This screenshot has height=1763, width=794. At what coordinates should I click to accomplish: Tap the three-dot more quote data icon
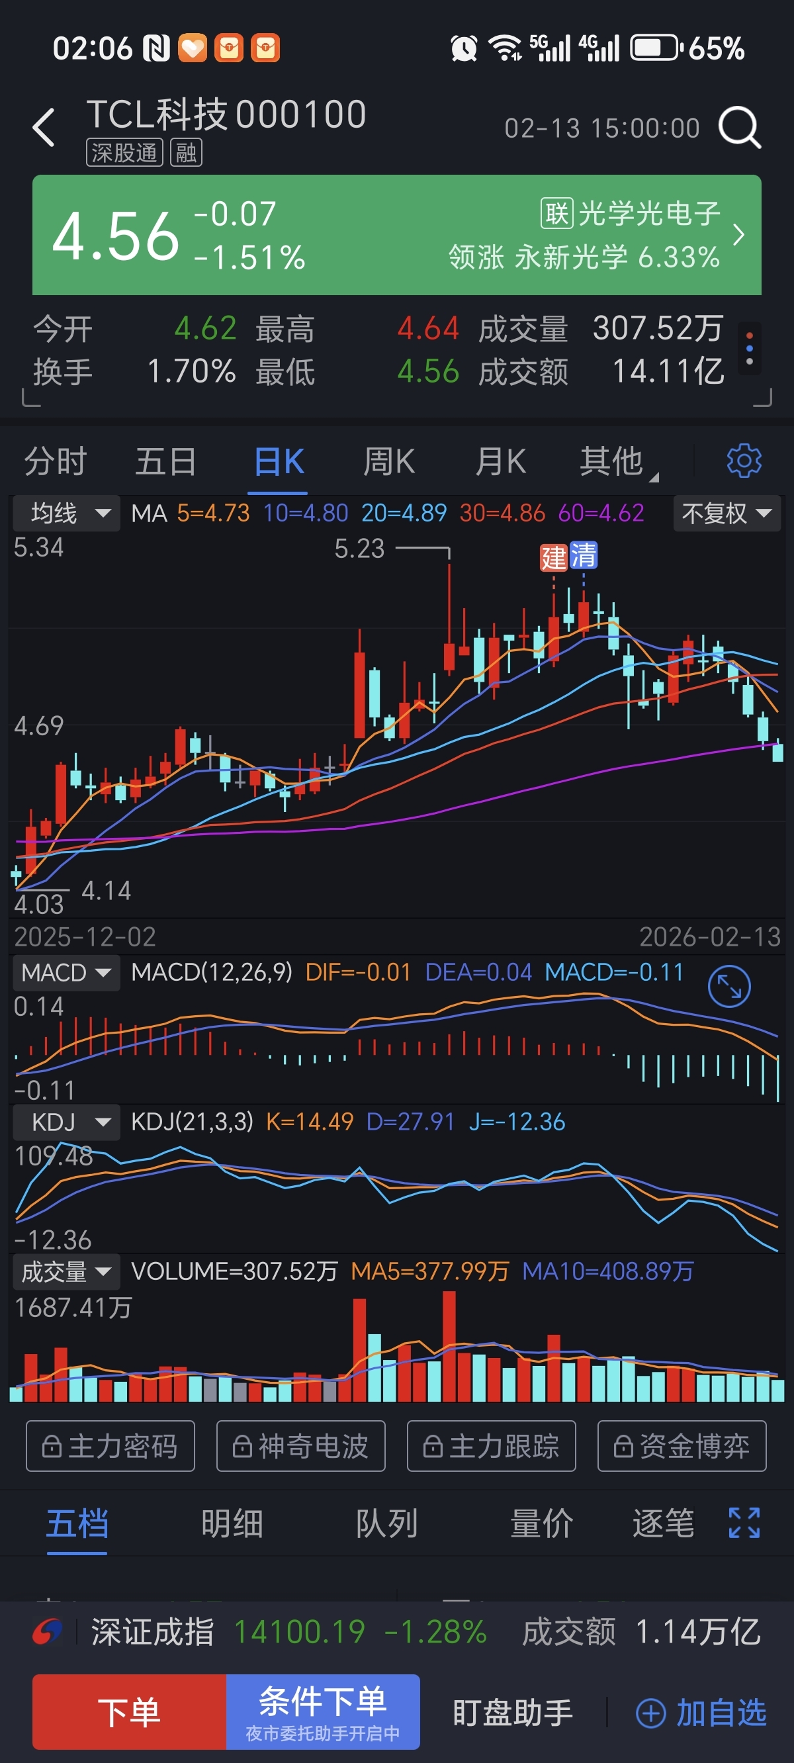[750, 348]
